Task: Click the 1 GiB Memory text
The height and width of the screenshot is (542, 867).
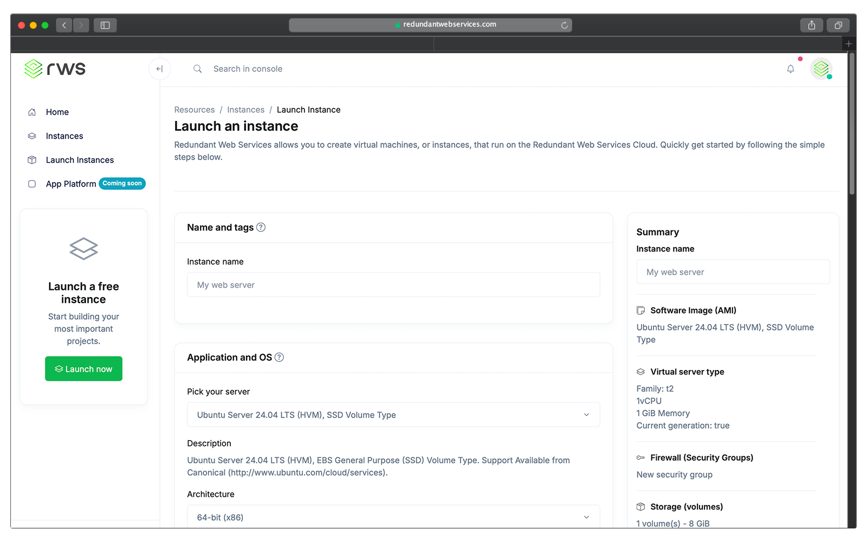Action: (x=663, y=413)
